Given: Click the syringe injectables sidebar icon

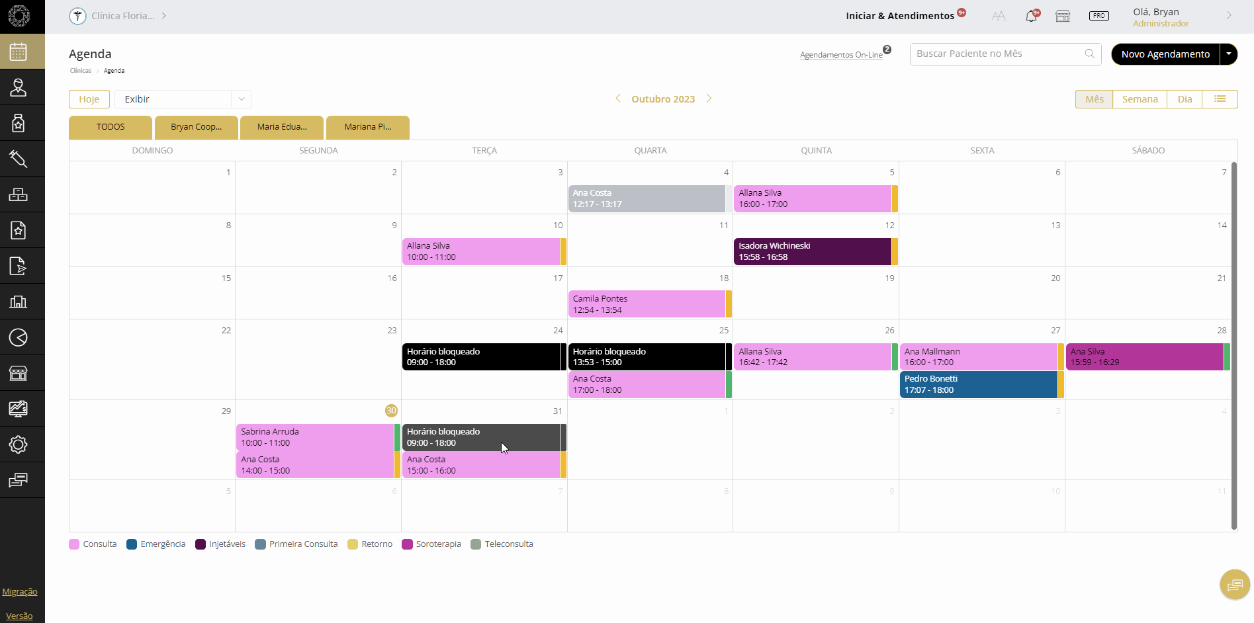Looking at the screenshot, I should pyautogui.click(x=19, y=159).
